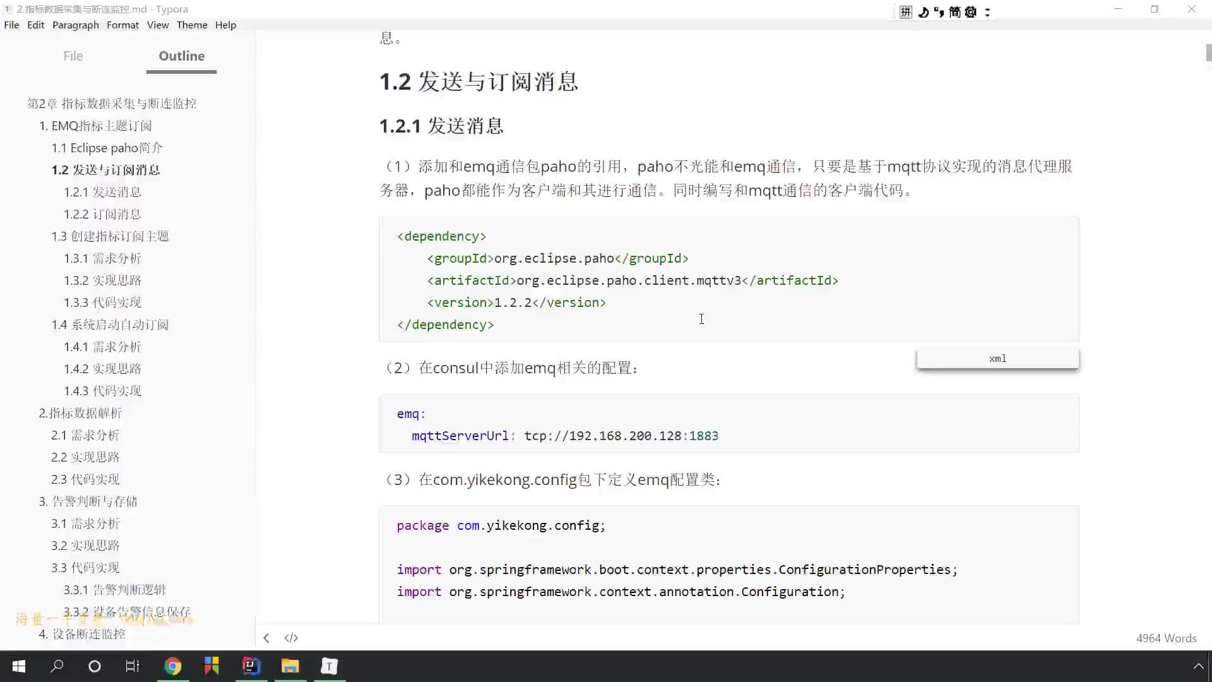Jump to outline item 1.2.1 发送消息
Viewport: 1212px width, 682px height.
pos(102,192)
